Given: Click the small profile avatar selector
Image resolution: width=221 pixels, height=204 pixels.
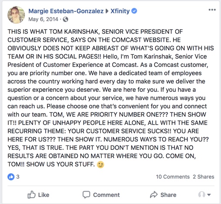Looking at the screenshot, I should click(x=202, y=194).
